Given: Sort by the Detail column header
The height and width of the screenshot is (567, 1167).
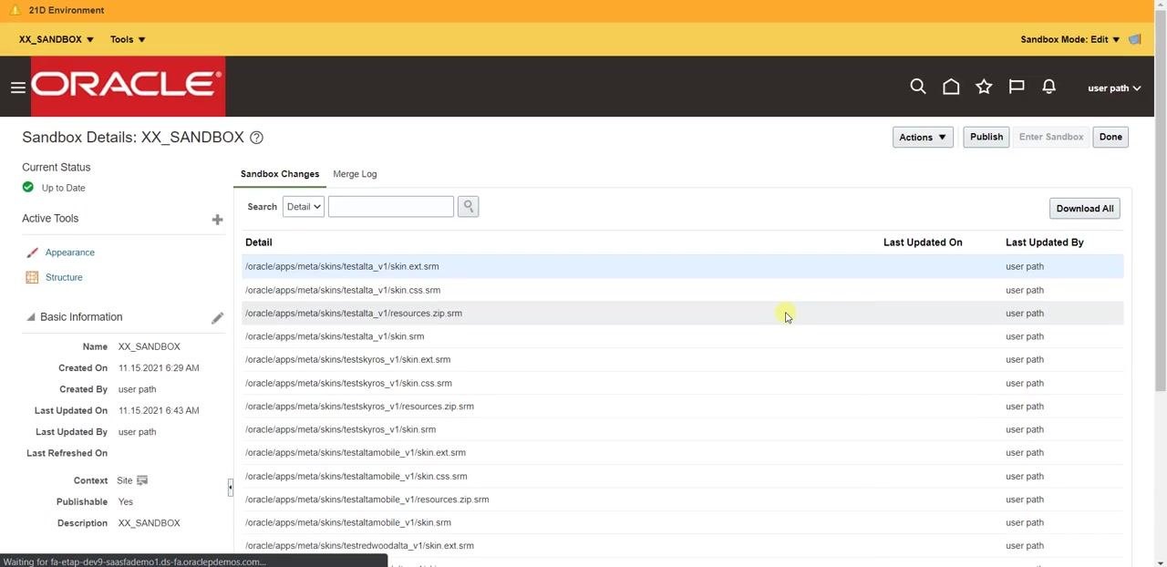Looking at the screenshot, I should [x=259, y=242].
